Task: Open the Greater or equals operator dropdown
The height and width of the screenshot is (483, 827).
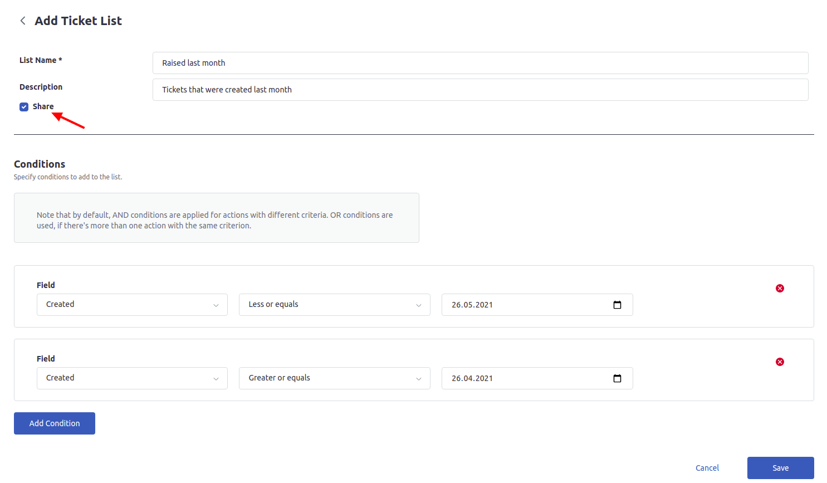Action: tap(335, 378)
